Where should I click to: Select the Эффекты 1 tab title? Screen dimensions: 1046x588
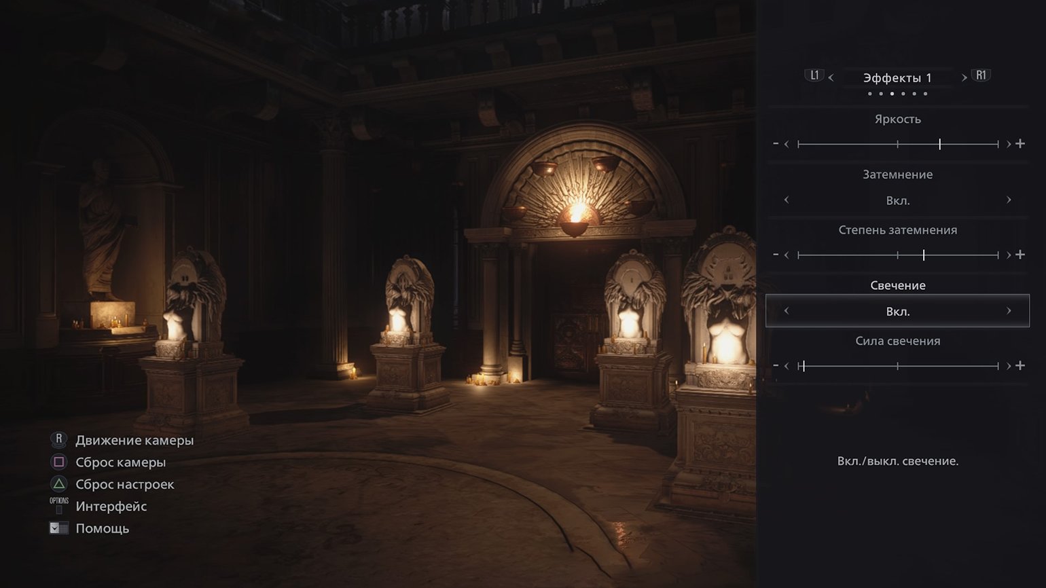897,77
